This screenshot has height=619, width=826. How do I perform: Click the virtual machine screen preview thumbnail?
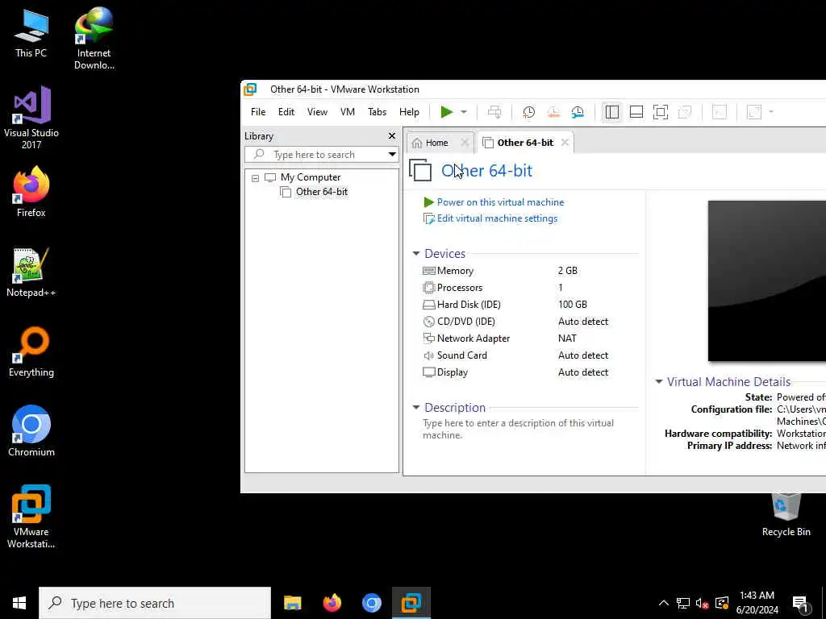[x=766, y=280]
